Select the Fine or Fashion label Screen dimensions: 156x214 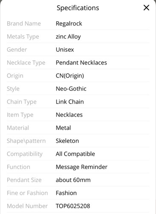(x=27, y=193)
